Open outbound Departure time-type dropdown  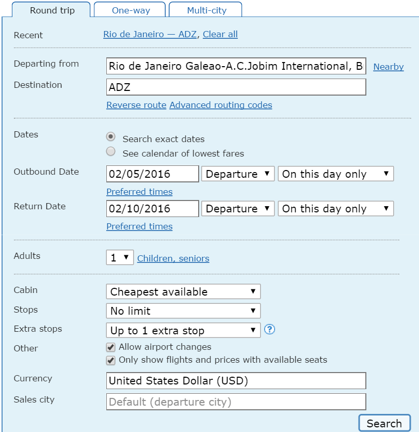(238, 174)
